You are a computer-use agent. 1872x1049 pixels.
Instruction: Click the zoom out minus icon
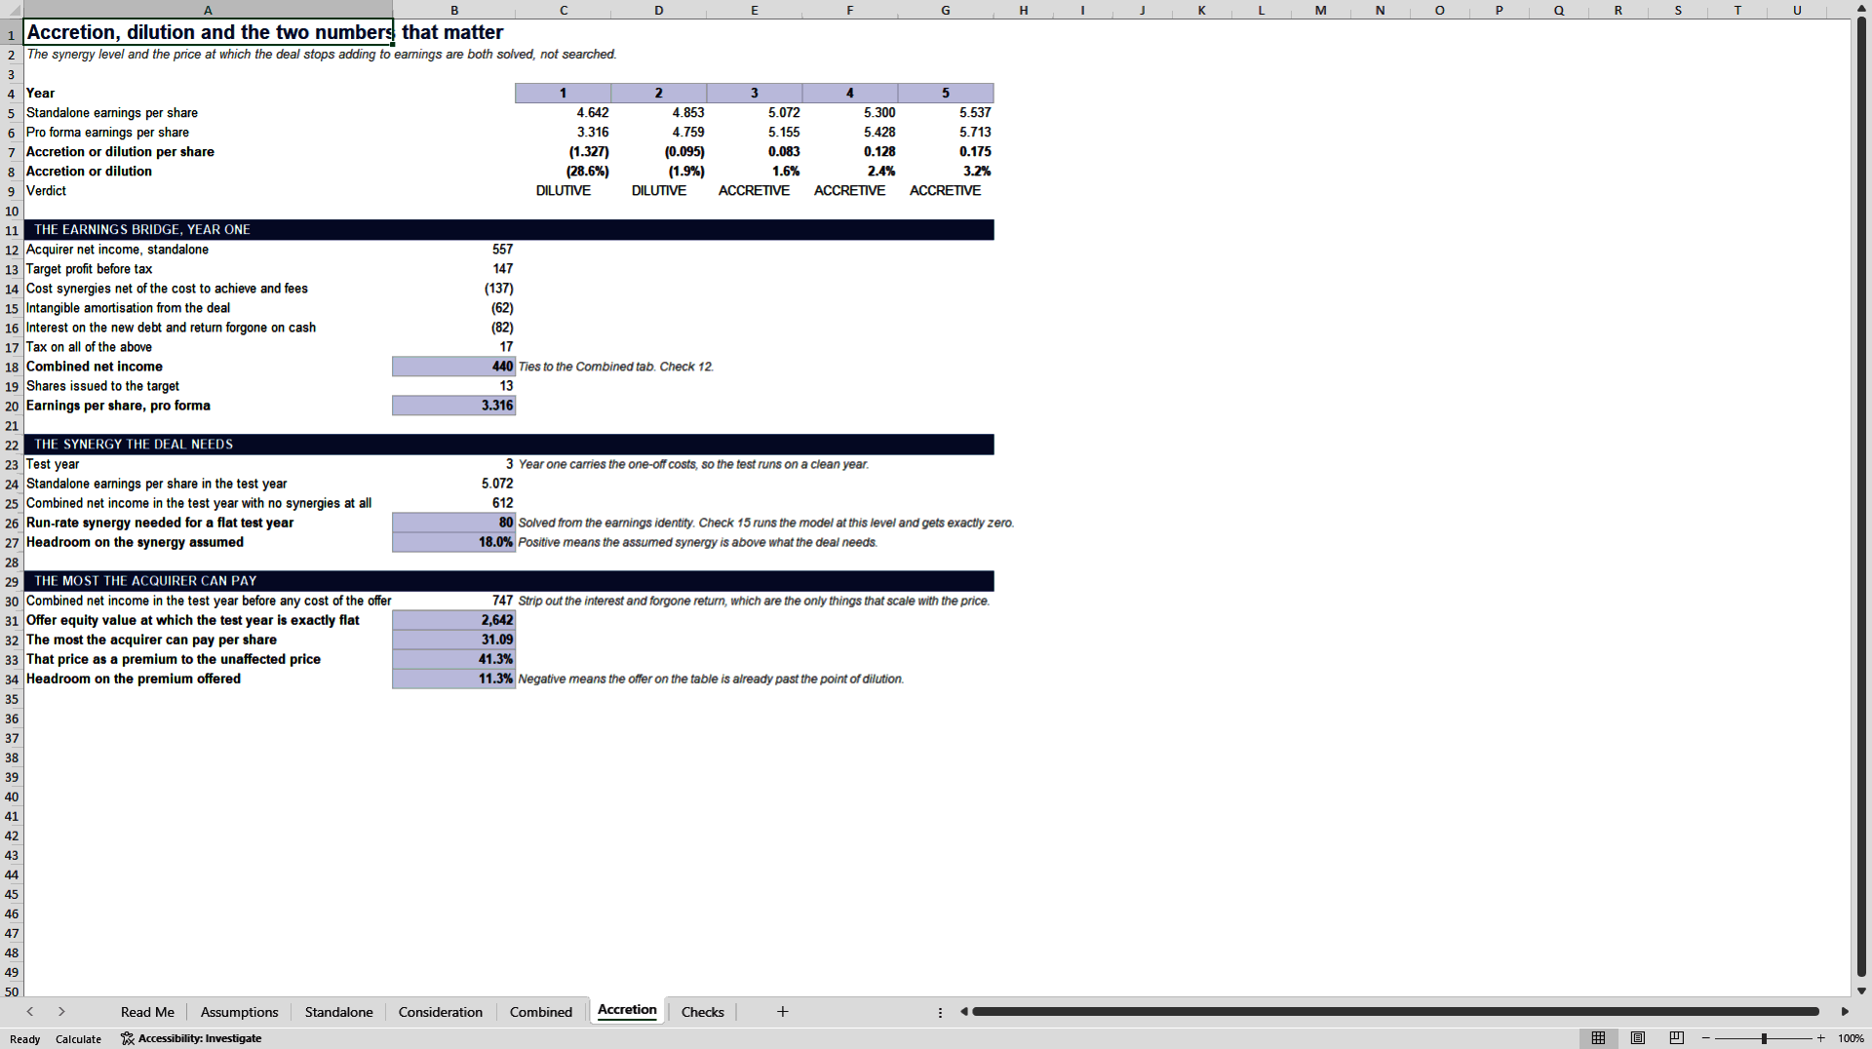[x=1706, y=1038]
